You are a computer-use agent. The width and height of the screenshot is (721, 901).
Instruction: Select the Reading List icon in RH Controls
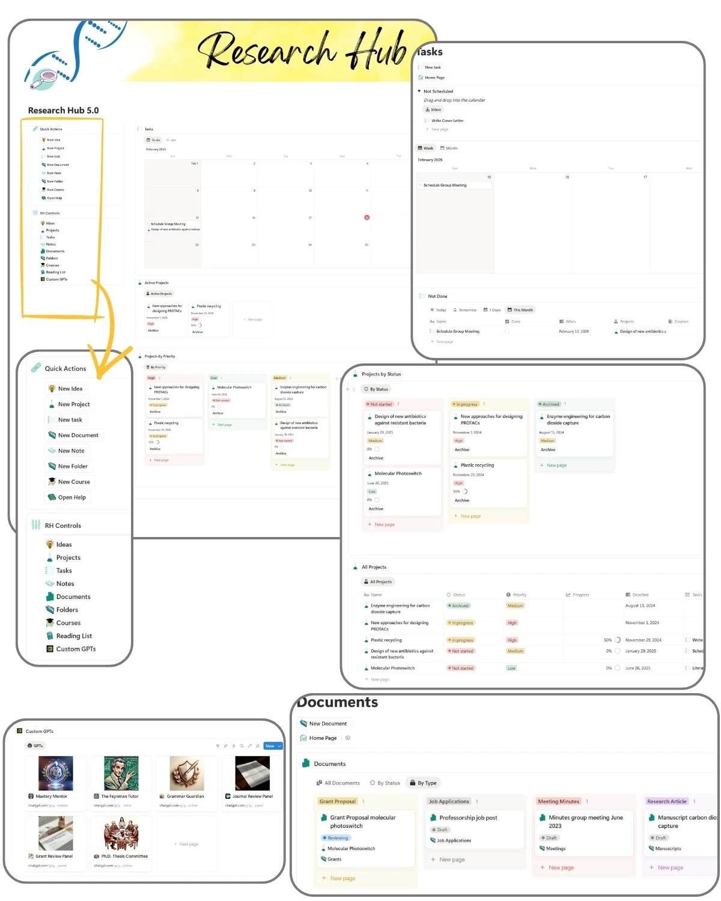[49, 636]
